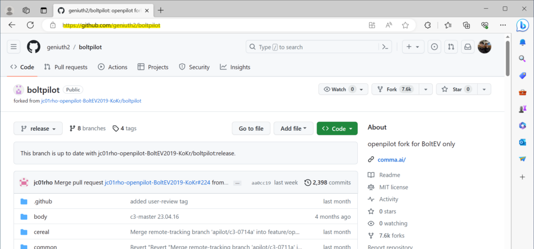The height and width of the screenshot is (249, 534).
Task: Open the browser profile icon in title bar
Action: click(x=9, y=10)
